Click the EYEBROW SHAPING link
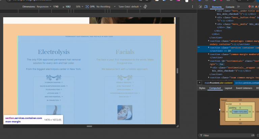This screenshot has height=139, width=259. tap(54, 82)
